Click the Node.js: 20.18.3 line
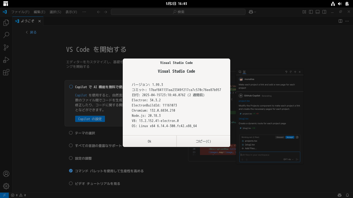The height and width of the screenshot is (198, 353). coord(146,115)
